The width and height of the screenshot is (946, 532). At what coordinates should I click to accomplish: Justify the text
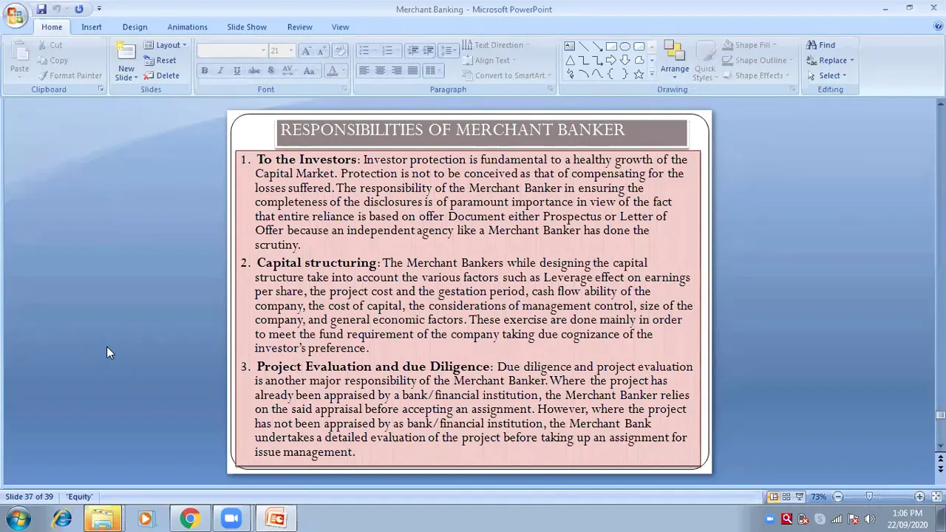[x=413, y=71]
